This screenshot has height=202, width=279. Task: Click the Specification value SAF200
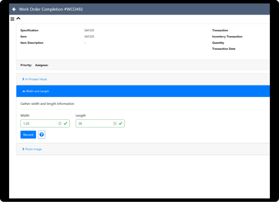(x=89, y=30)
